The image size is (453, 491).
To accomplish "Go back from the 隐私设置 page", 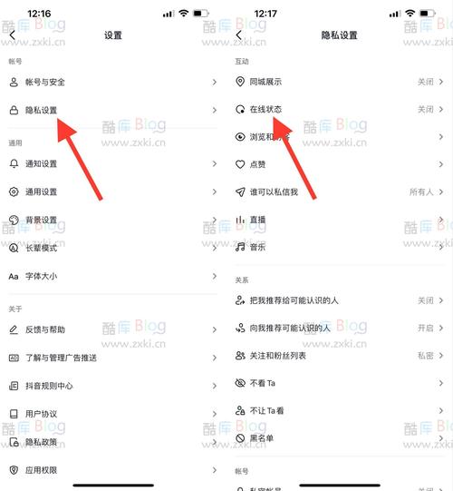I will coord(239,35).
